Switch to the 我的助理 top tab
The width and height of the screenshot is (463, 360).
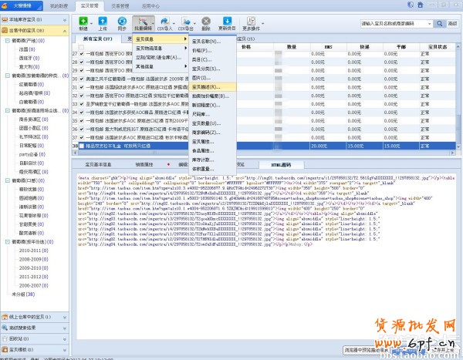tap(59, 6)
